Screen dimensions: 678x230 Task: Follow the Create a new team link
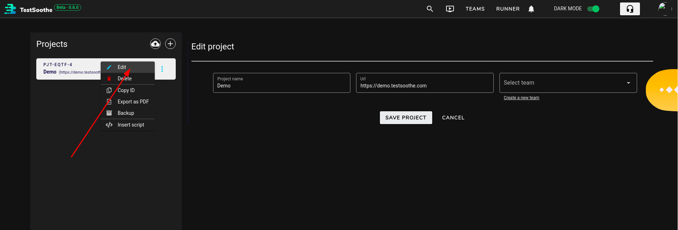(x=521, y=98)
